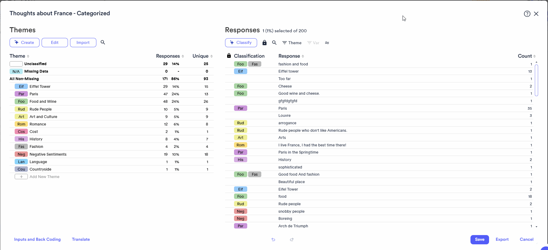Click the His tag of History theme

click(x=21, y=139)
